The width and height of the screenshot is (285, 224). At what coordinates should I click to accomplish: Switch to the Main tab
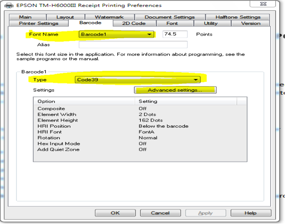pyautogui.click(x=27, y=17)
